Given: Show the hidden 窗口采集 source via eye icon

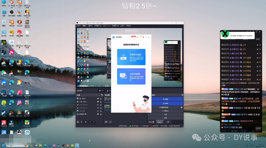Looking at the screenshot, I should tap(98, 111).
